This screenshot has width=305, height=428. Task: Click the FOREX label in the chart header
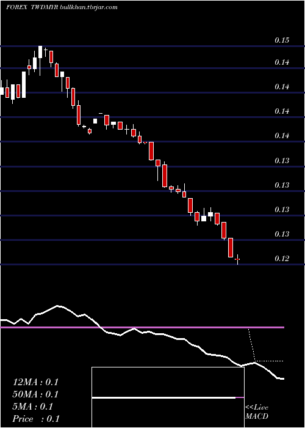[16, 7]
